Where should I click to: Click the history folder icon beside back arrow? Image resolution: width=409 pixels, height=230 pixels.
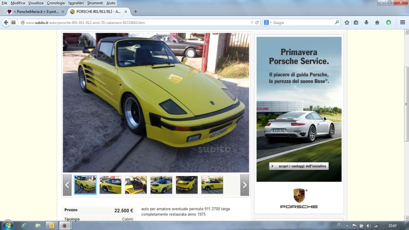14,22
